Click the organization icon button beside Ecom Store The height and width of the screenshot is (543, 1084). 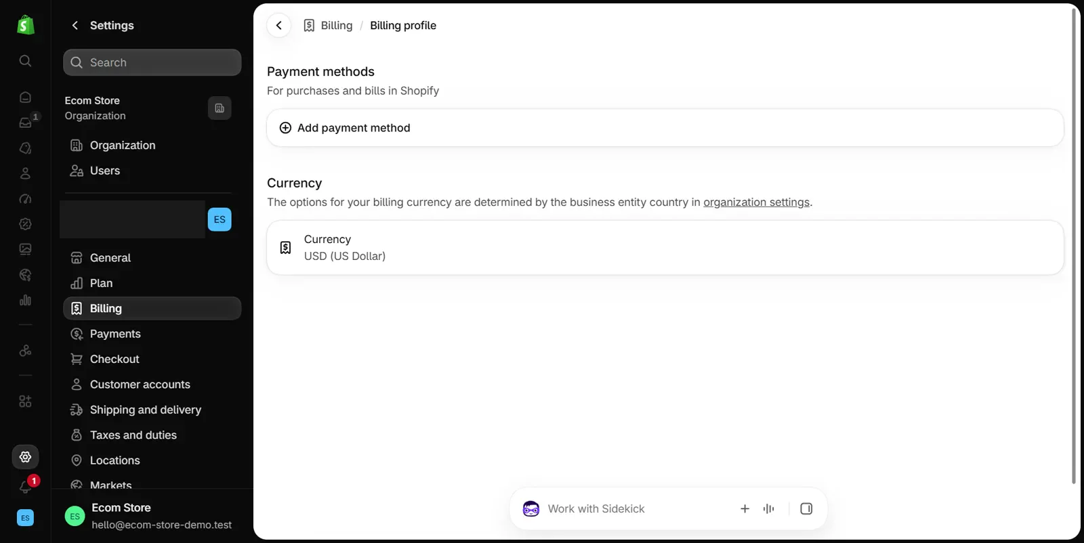pyautogui.click(x=220, y=108)
